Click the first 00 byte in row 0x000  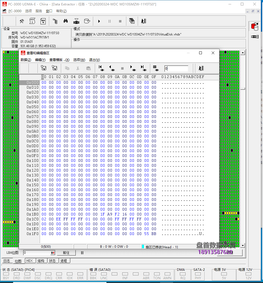click(x=44, y=82)
